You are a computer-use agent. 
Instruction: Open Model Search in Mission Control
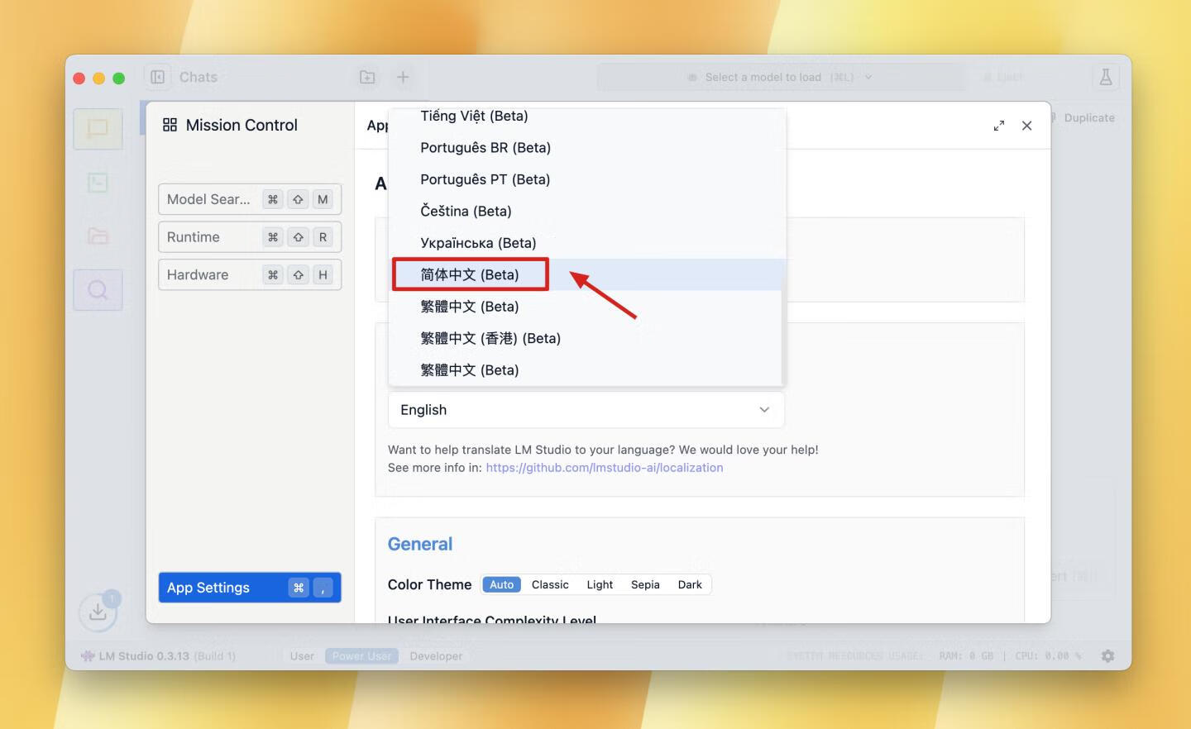click(250, 199)
